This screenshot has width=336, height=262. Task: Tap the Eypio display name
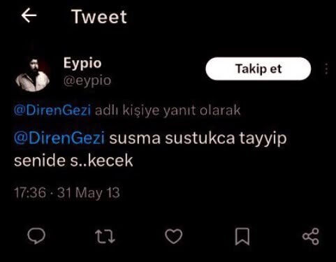(x=82, y=63)
